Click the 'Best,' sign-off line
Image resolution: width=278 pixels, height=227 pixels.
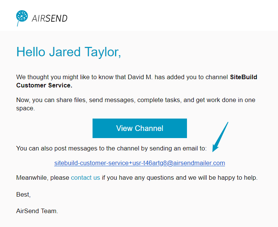[23, 194]
